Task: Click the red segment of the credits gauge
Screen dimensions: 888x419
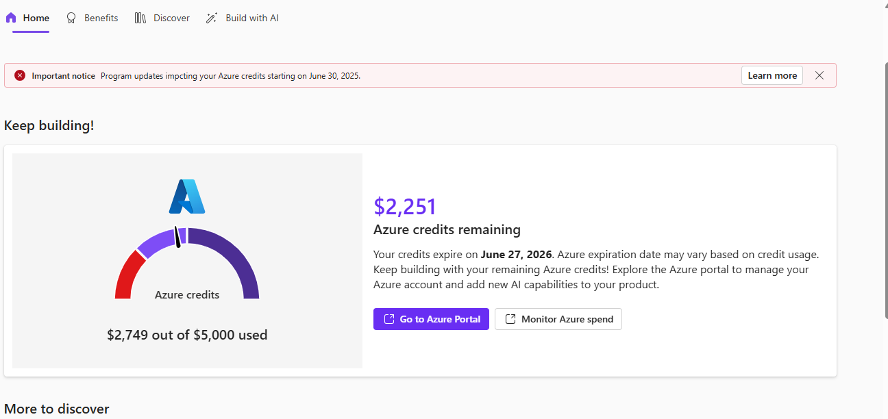Action: (127, 275)
